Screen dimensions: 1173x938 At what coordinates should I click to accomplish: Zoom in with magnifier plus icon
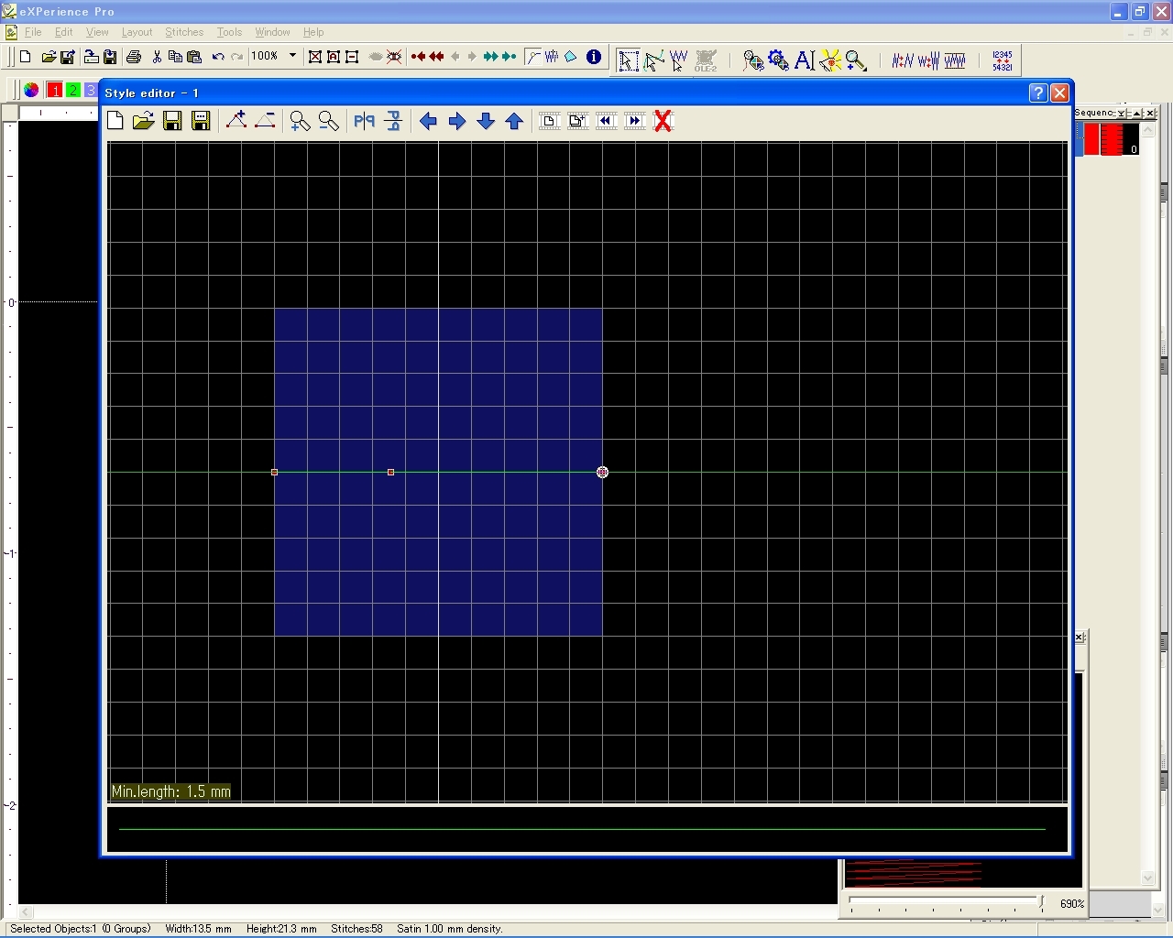point(300,121)
